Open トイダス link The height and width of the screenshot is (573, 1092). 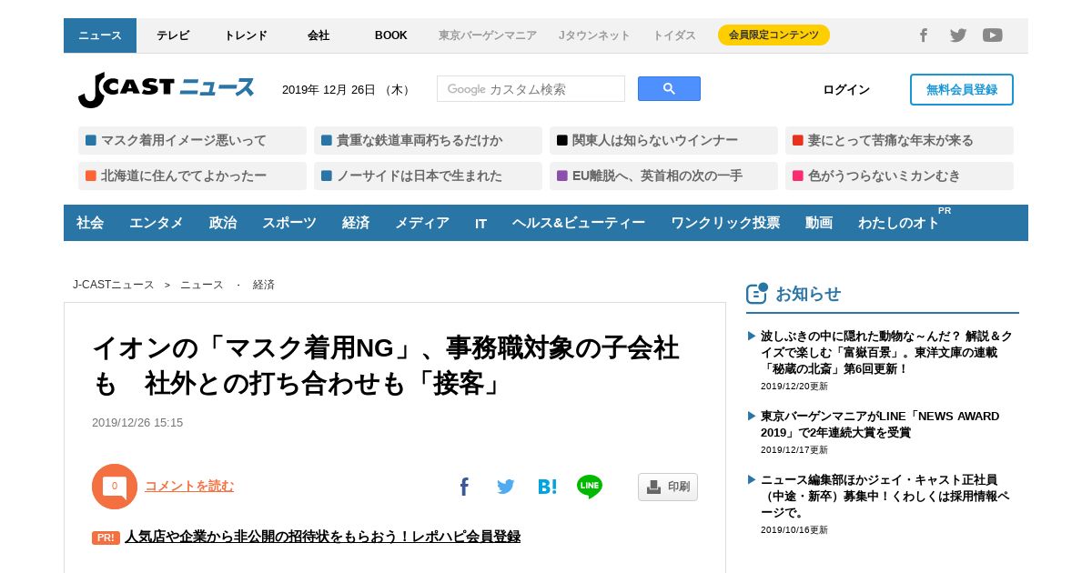674,35
